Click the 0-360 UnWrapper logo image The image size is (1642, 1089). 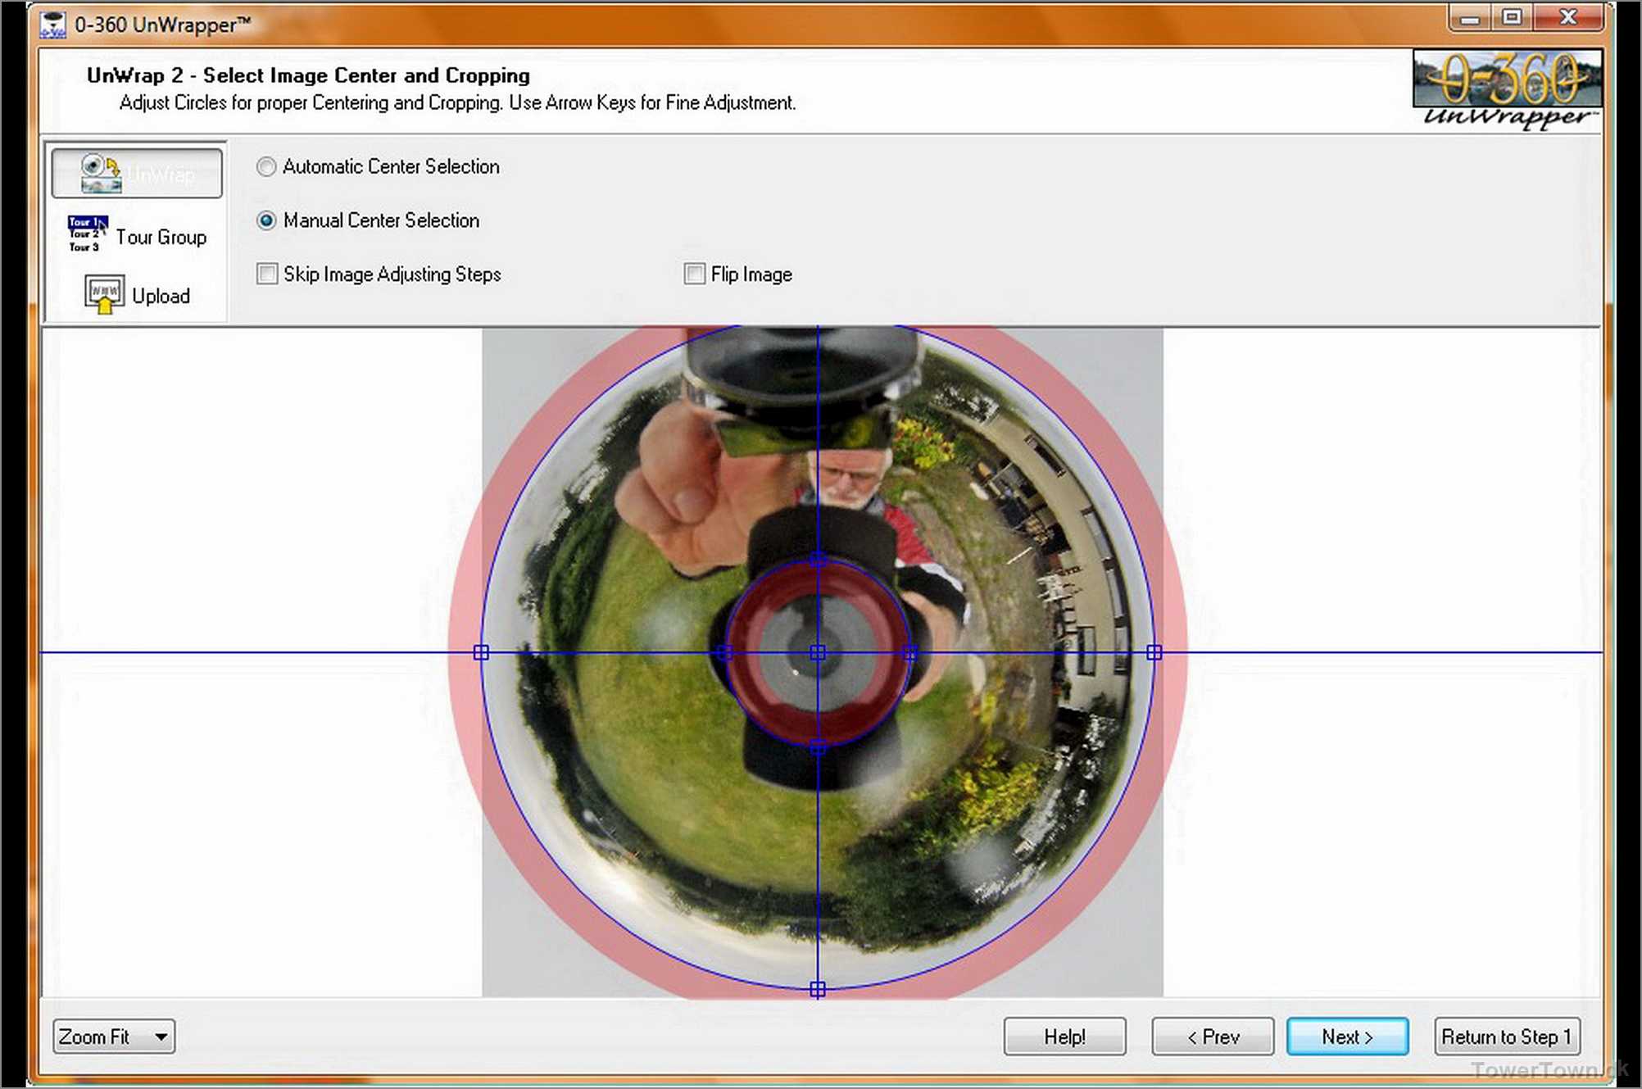click(x=1507, y=89)
